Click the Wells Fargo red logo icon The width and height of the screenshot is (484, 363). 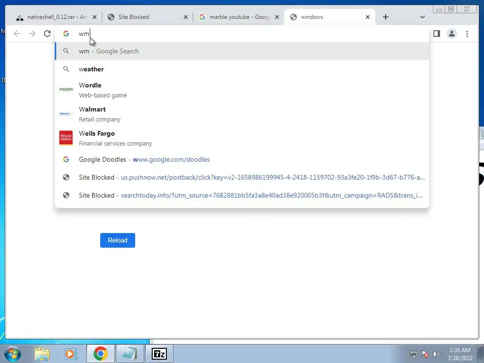coord(66,138)
